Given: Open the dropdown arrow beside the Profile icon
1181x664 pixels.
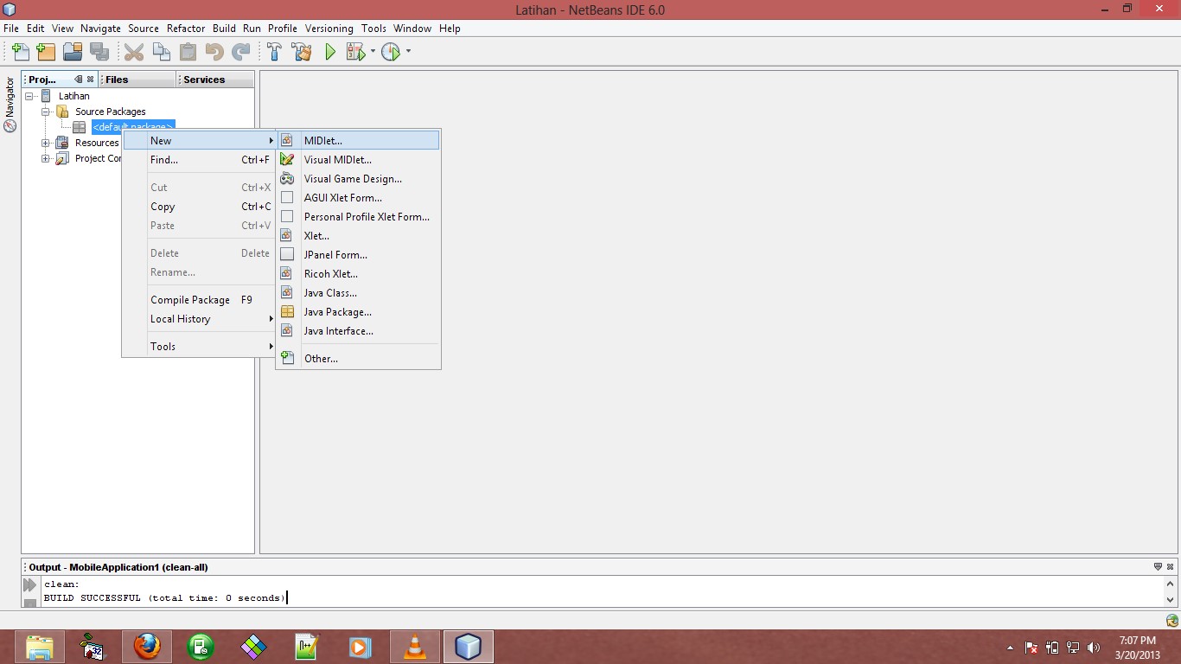Looking at the screenshot, I should [408, 51].
